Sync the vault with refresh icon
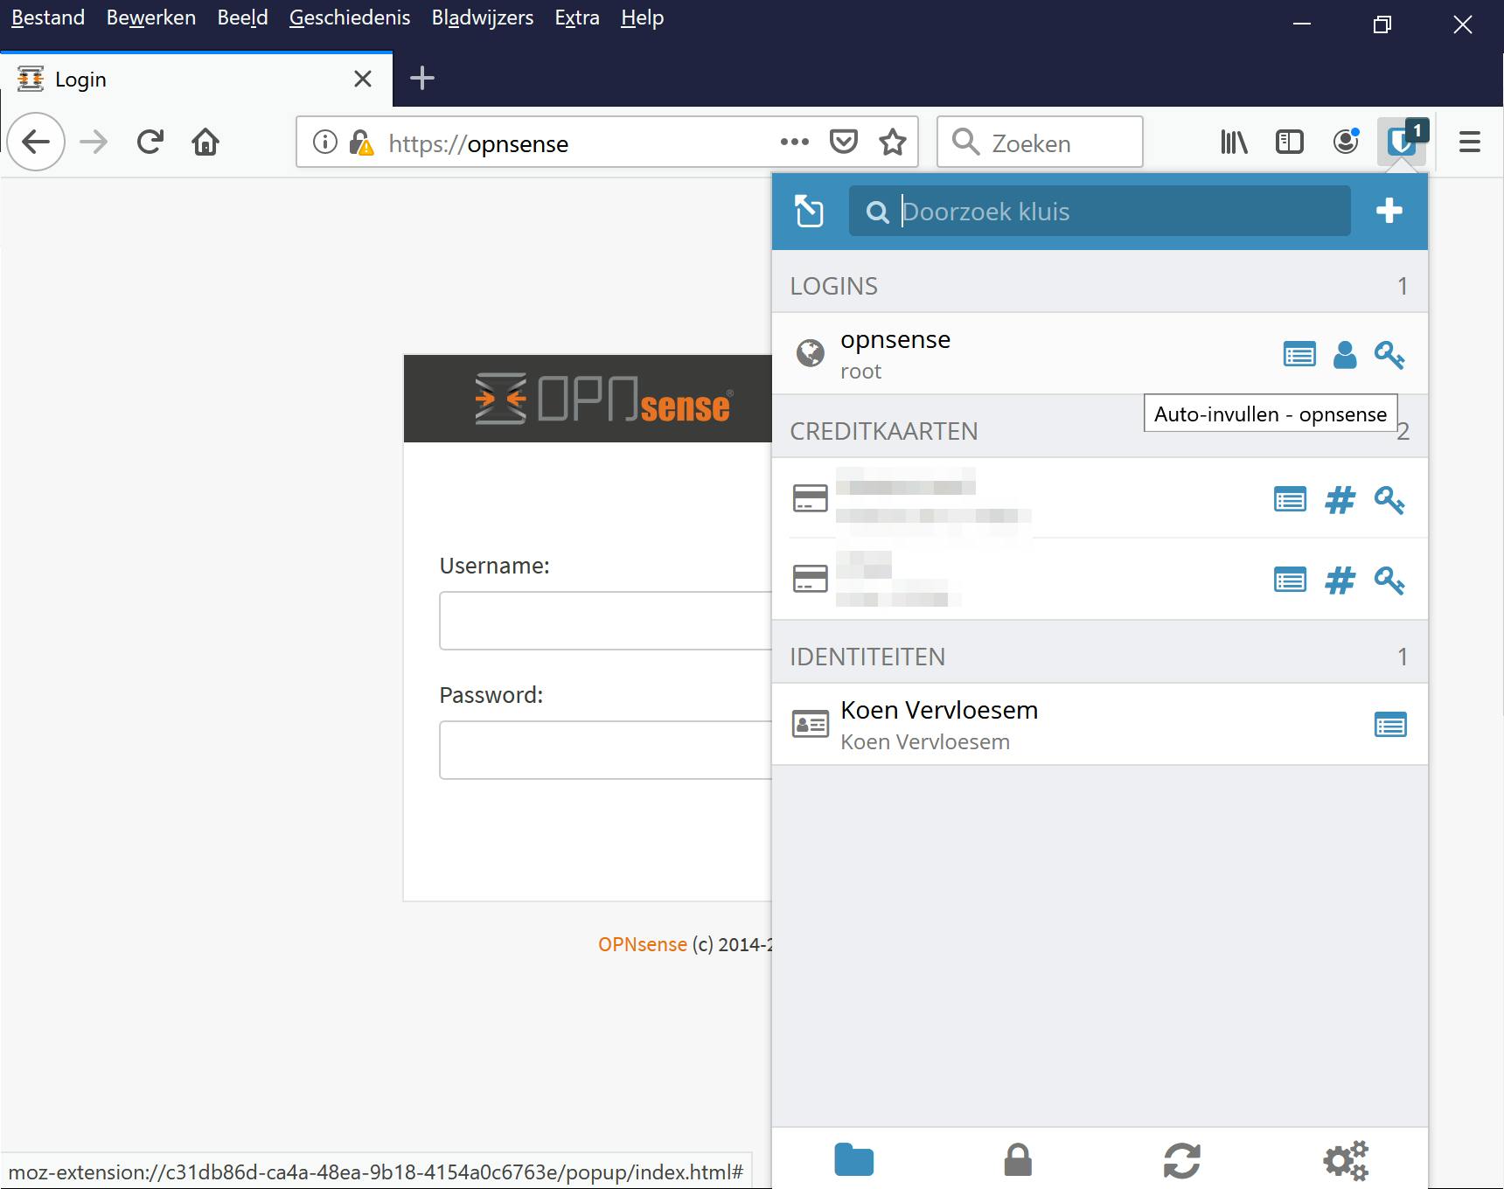 coord(1182,1160)
